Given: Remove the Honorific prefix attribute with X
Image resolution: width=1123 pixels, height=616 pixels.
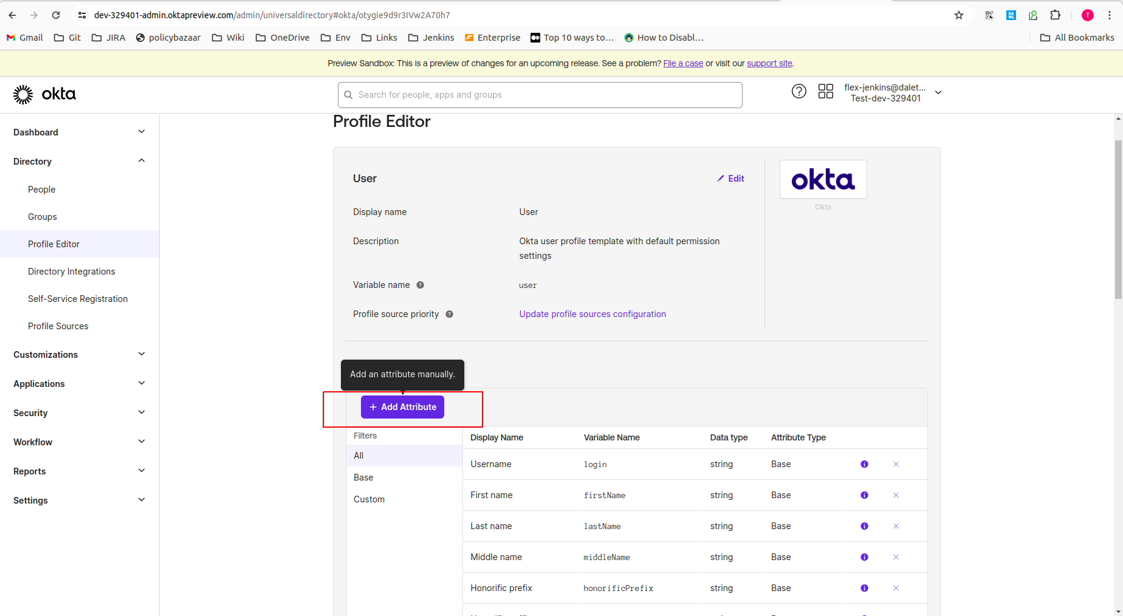Looking at the screenshot, I should pyautogui.click(x=896, y=588).
